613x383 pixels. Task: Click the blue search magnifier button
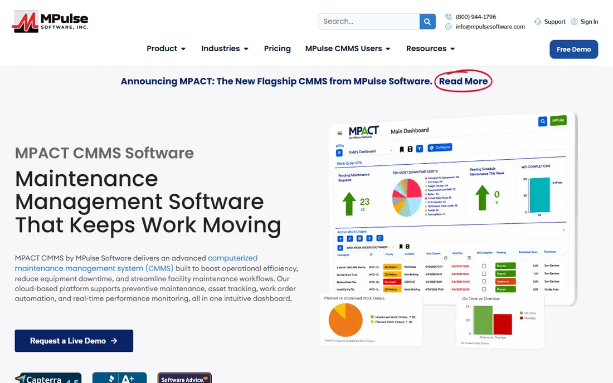427,22
